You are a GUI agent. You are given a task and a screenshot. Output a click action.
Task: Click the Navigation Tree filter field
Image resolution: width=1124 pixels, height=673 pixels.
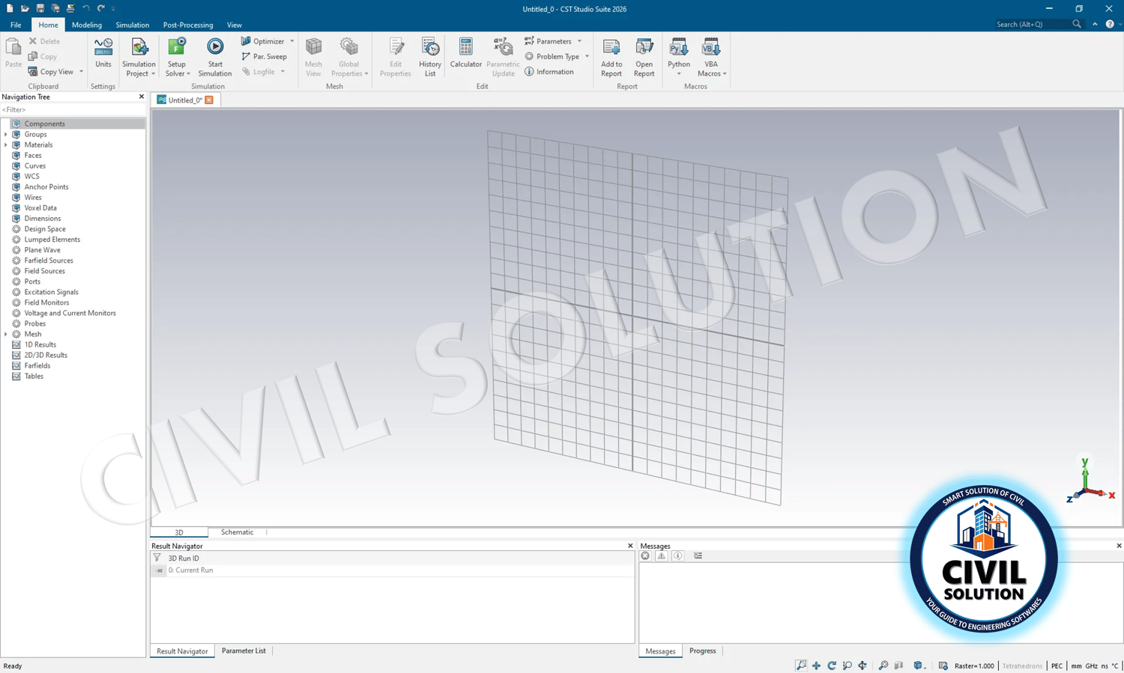pos(73,110)
